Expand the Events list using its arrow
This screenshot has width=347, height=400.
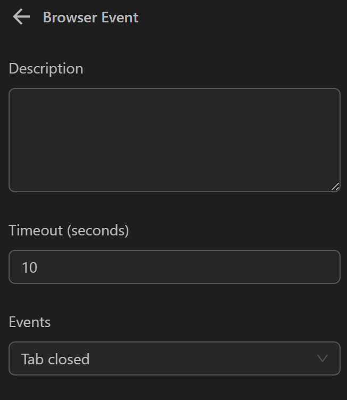pyautogui.click(x=323, y=358)
